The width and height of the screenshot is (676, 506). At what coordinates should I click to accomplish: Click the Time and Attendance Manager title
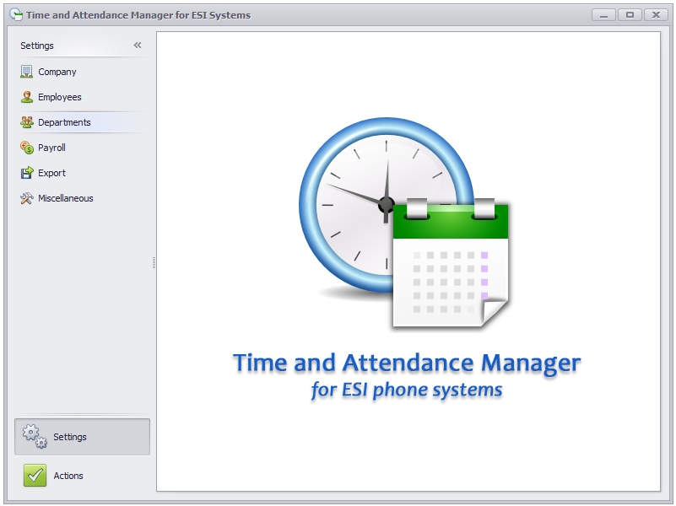tap(407, 363)
